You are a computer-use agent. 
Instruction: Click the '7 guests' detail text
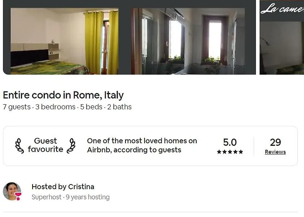17,107
